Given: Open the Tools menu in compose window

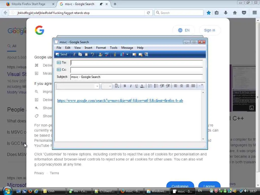Looking at the screenshot, I should point(113,48).
